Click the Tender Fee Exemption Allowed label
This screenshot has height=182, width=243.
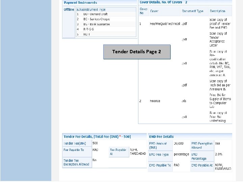(76, 162)
